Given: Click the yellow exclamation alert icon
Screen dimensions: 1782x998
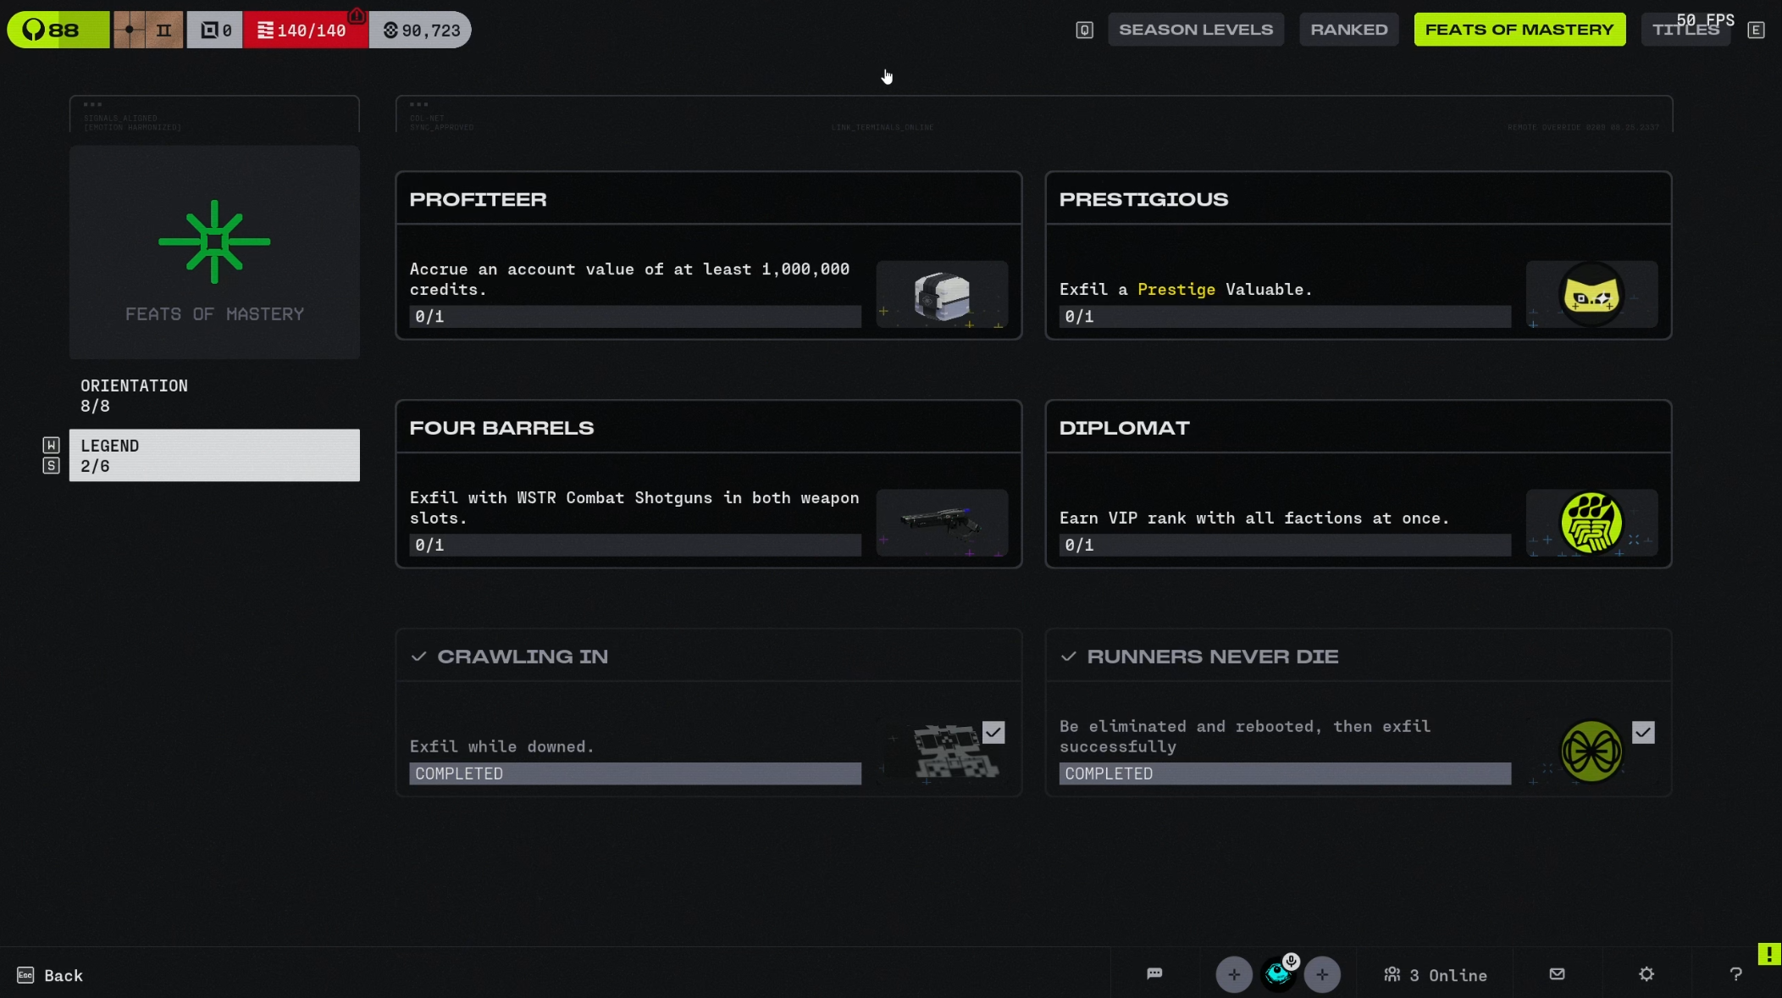Looking at the screenshot, I should tap(1769, 954).
